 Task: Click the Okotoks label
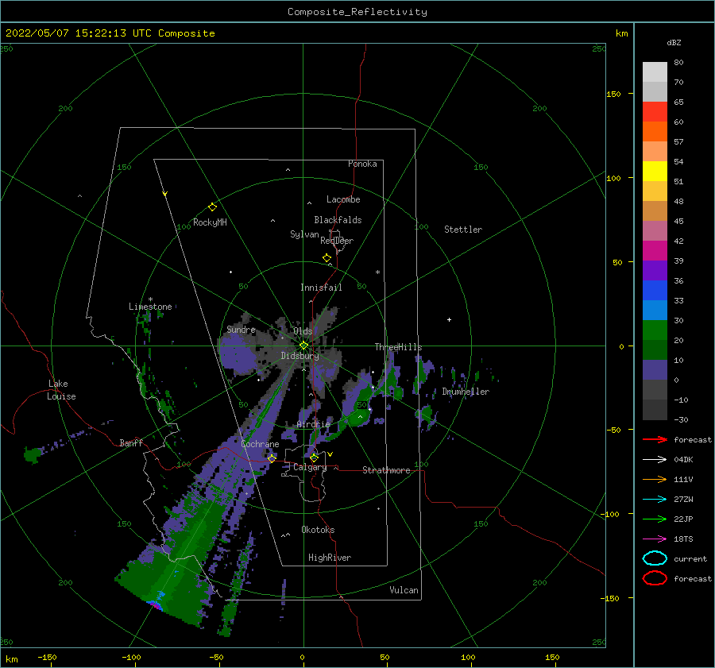(318, 530)
